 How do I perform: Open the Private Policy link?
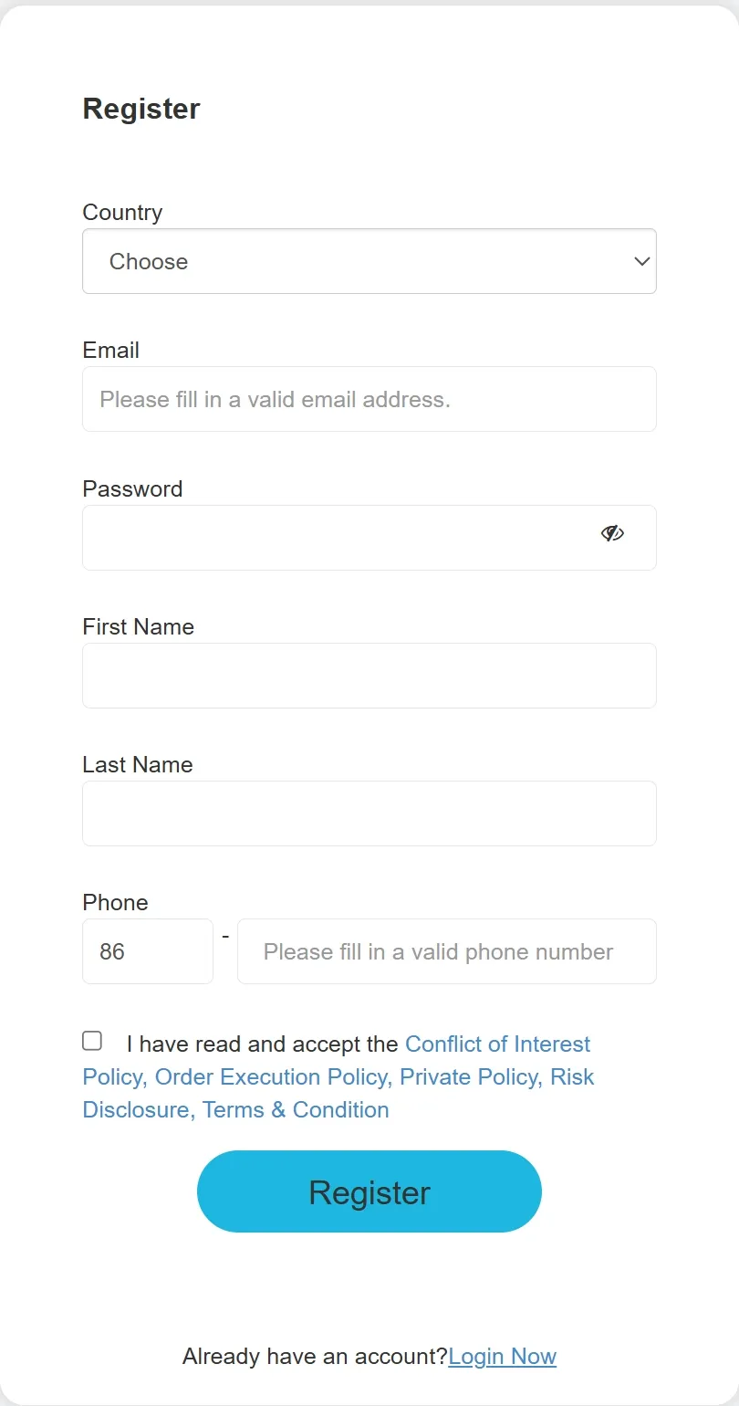[x=472, y=1077]
